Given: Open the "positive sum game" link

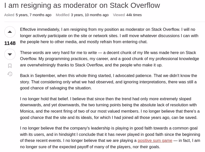Looking at the screenshot, I should (155, 141).
